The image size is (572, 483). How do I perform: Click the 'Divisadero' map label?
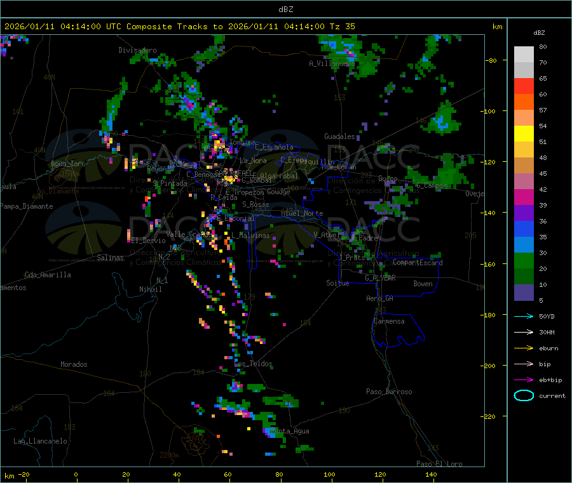[x=137, y=50]
